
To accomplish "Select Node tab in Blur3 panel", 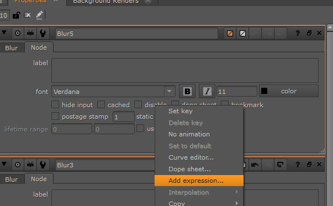I will click(39, 179).
